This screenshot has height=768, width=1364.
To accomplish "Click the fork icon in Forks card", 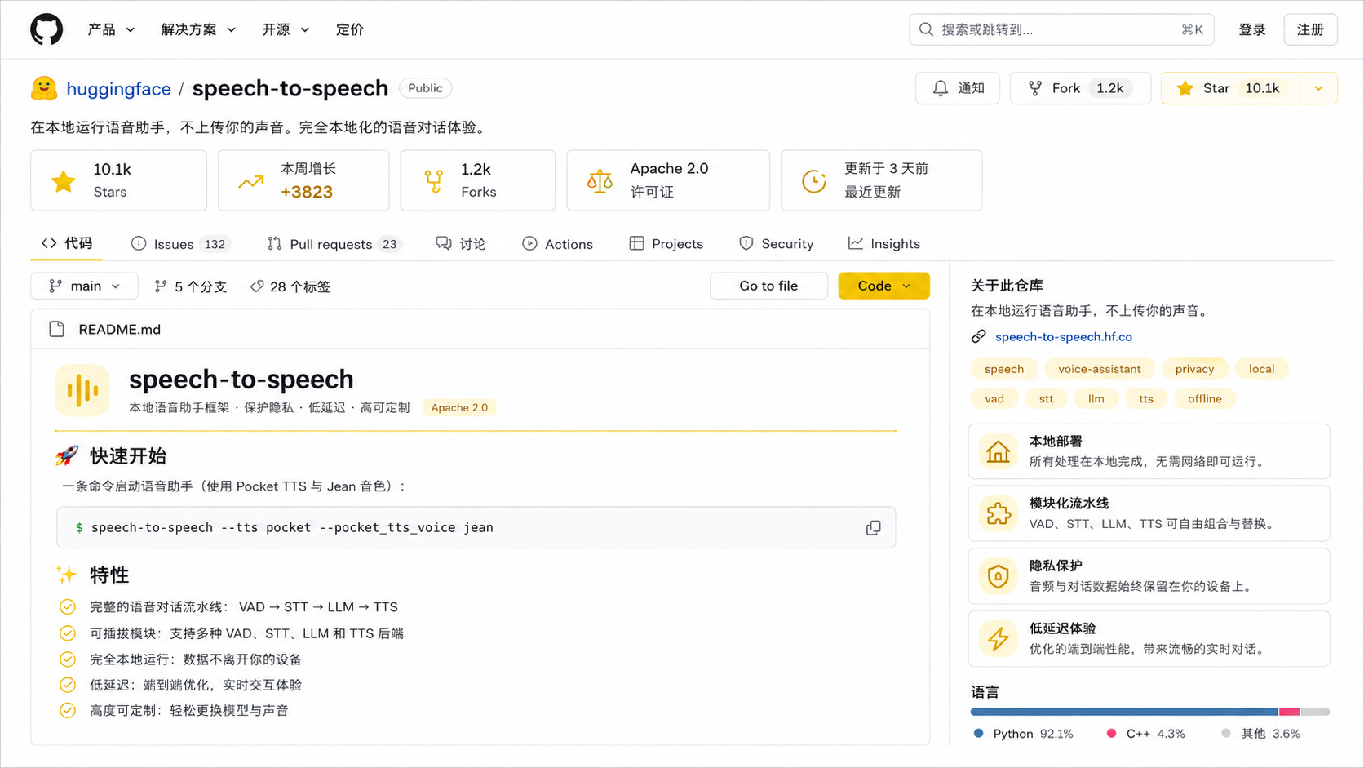I will pyautogui.click(x=434, y=181).
